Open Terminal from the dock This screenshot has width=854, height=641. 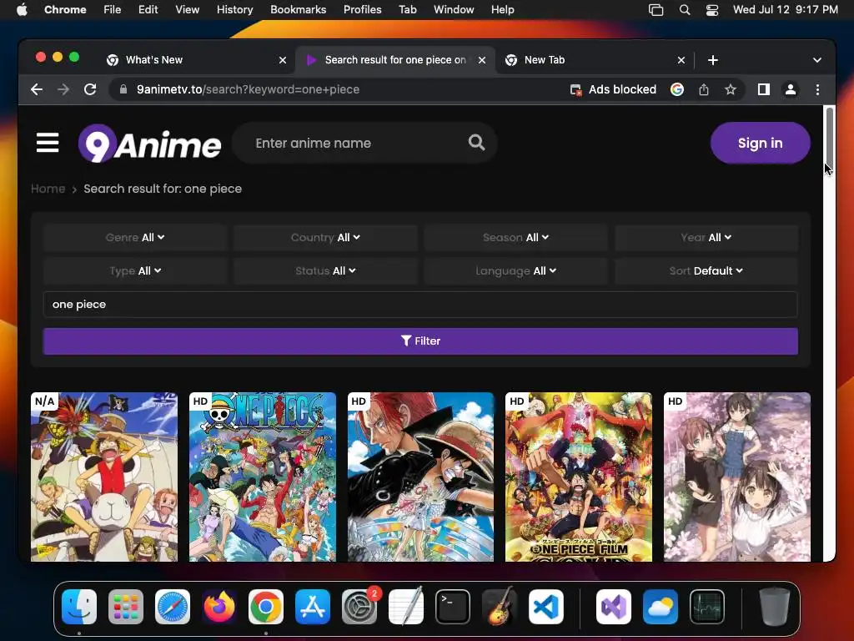(x=453, y=607)
